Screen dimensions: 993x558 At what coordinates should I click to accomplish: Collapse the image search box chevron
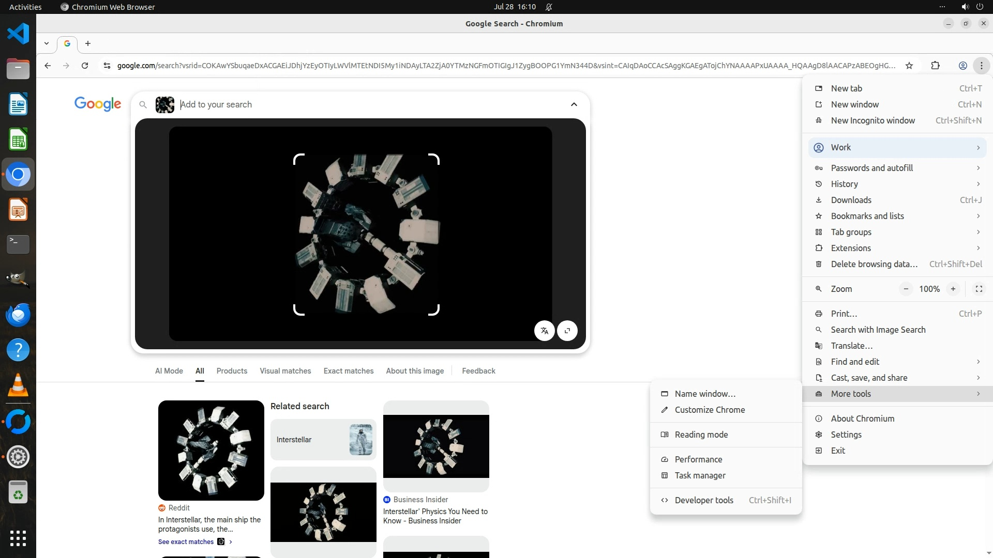coord(574,104)
